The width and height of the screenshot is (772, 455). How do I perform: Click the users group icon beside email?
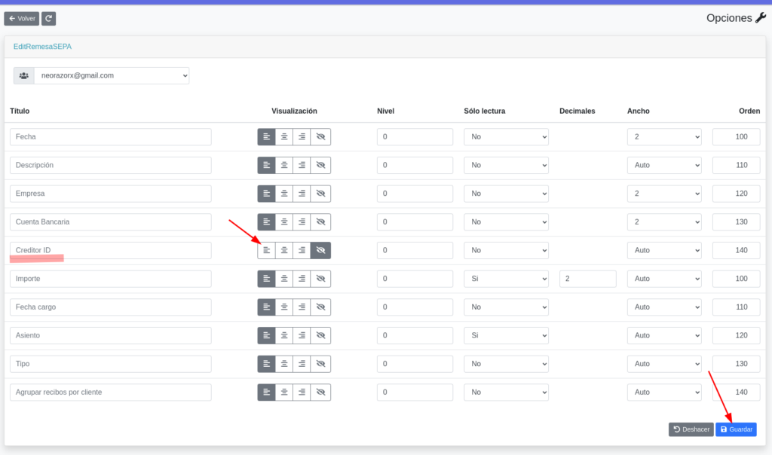tap(24, 76)
